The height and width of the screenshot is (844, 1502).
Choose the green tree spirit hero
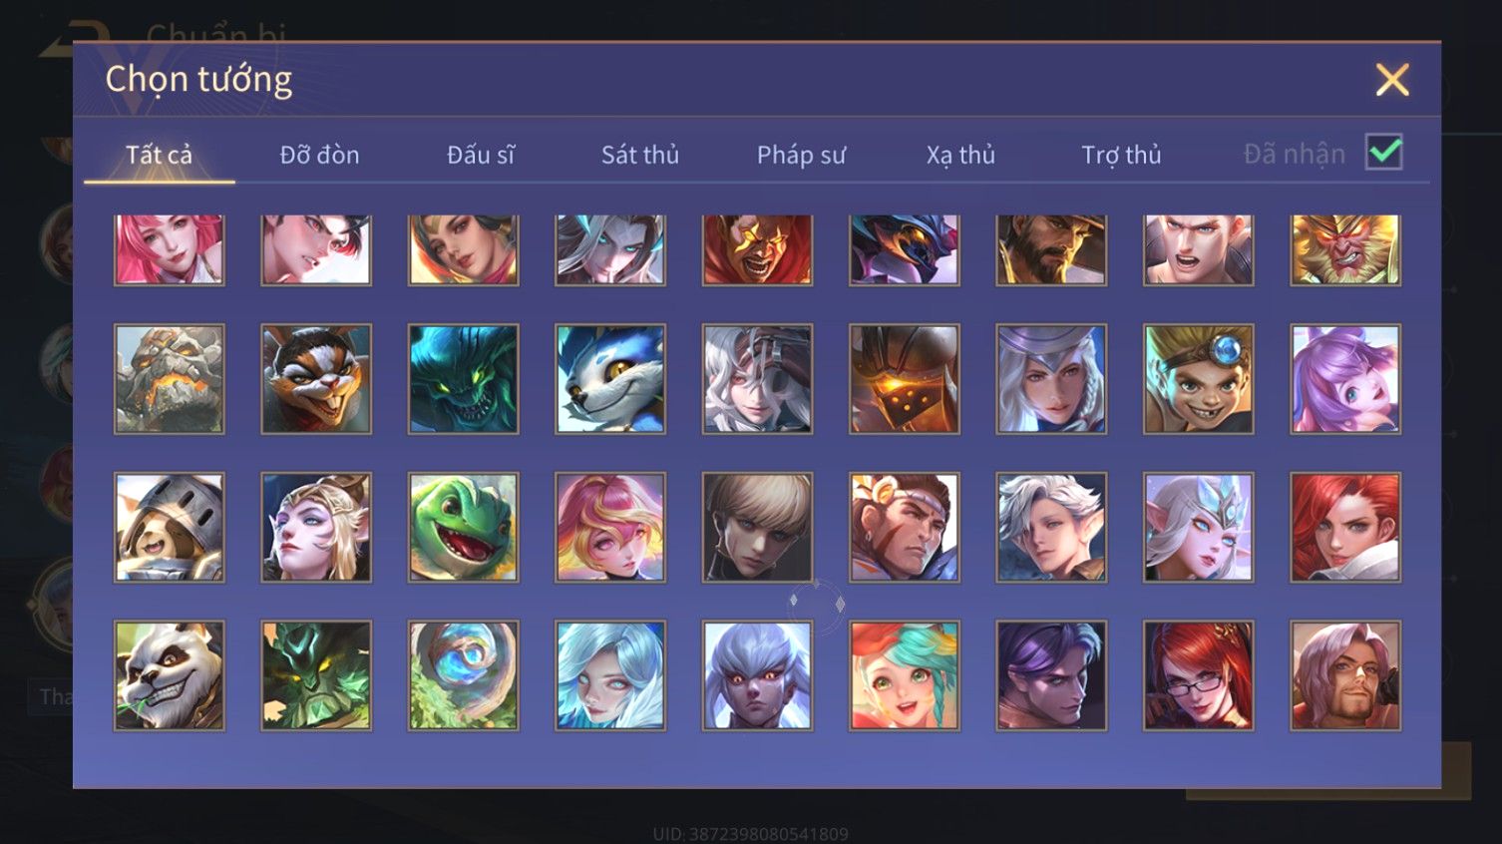[316, 675]
